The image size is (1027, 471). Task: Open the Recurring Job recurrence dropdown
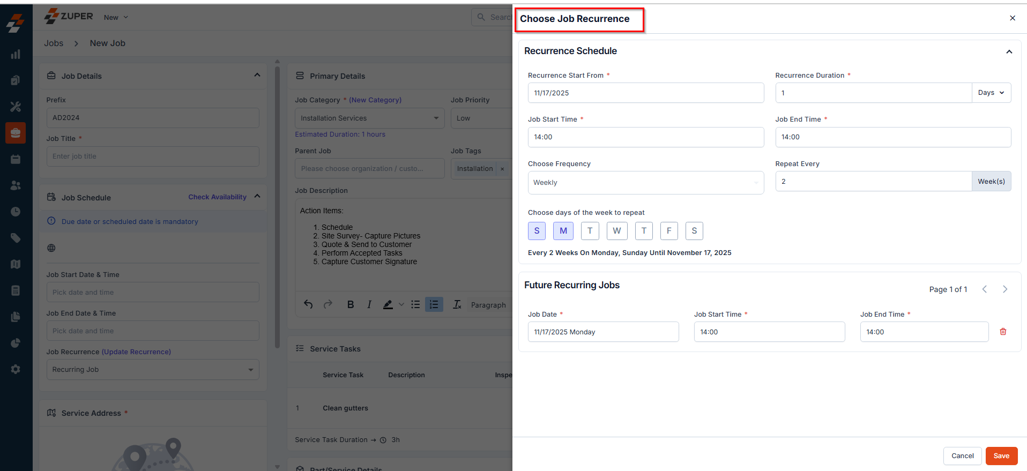[153, 369]
